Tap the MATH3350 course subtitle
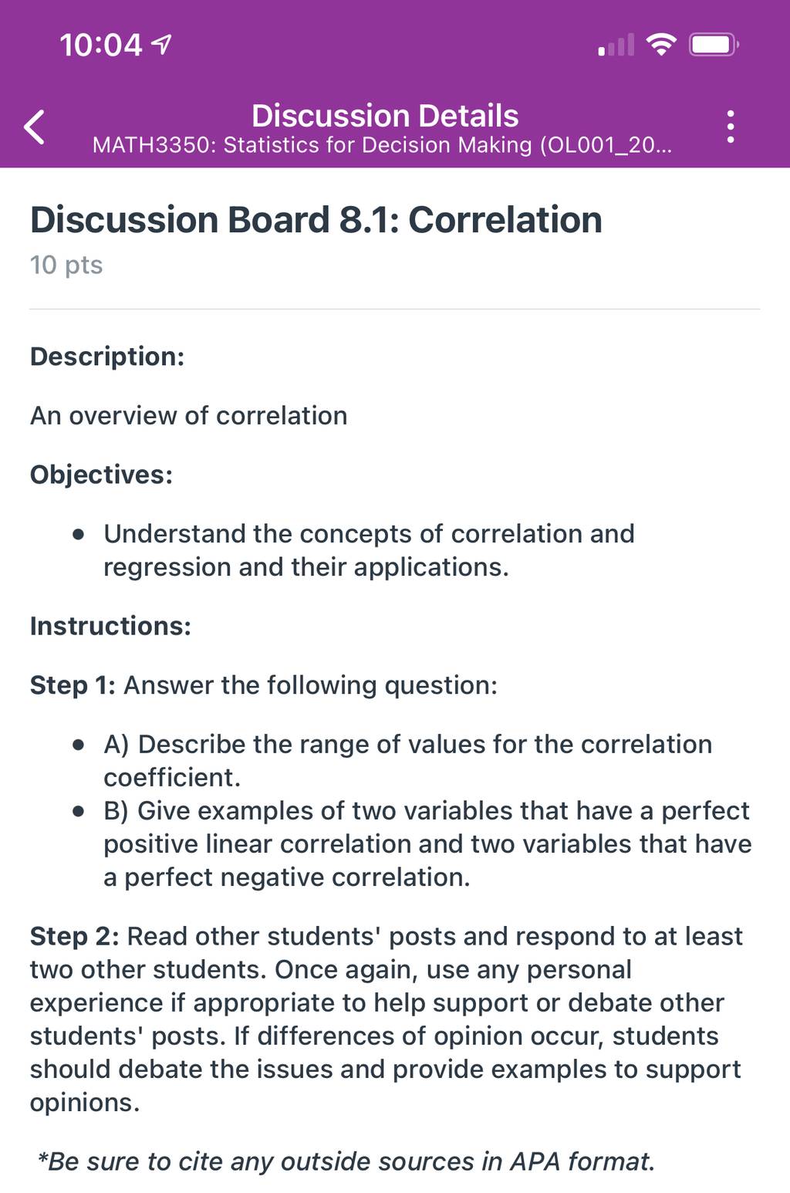This screenshot has height=1193, width=790. coord(382,145)
